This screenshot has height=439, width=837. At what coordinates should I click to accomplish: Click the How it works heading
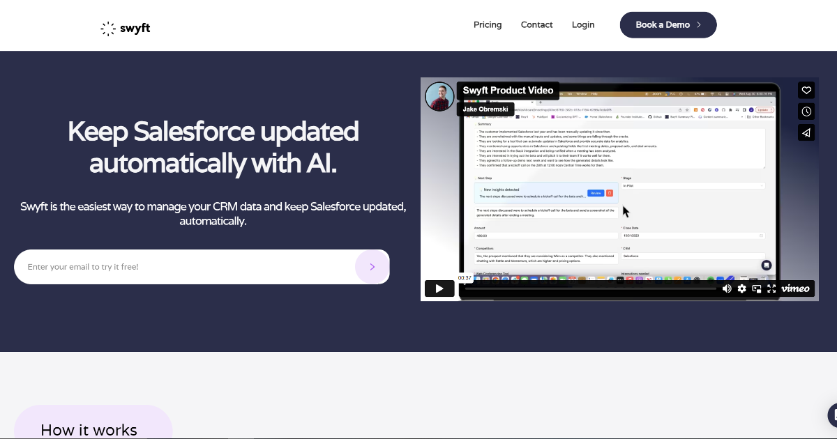tap(90, 430)
